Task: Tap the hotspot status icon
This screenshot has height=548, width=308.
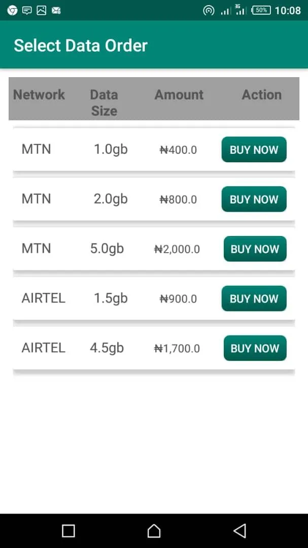Action: (208, 11)
